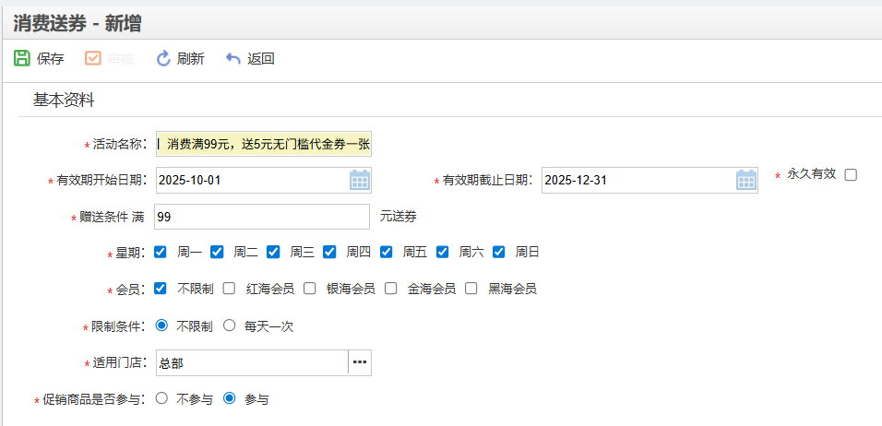Click the 有效期截止日期 date field
This screenshot has width=882, height=426.
(x=637, y=180)
